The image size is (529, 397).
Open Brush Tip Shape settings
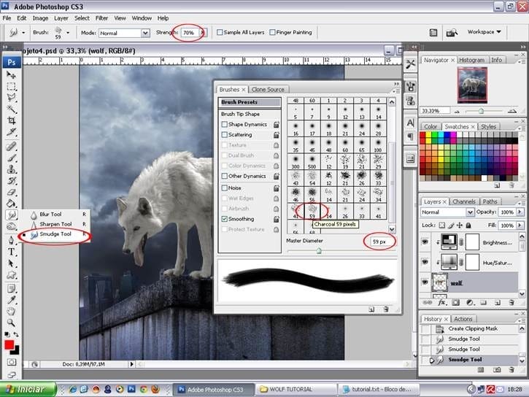[x=240, y=114]
